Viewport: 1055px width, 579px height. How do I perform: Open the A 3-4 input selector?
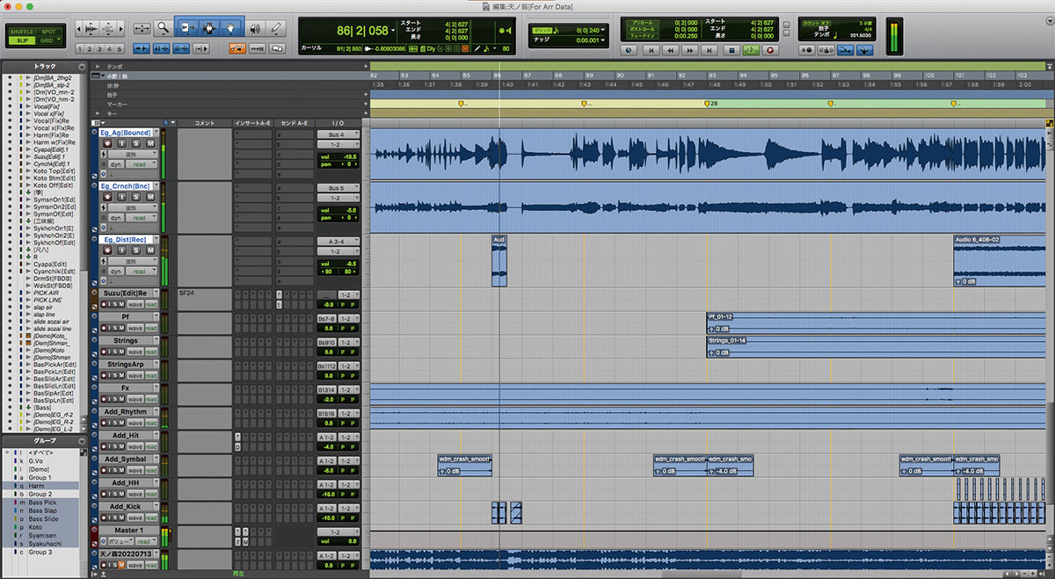(338, 241)
